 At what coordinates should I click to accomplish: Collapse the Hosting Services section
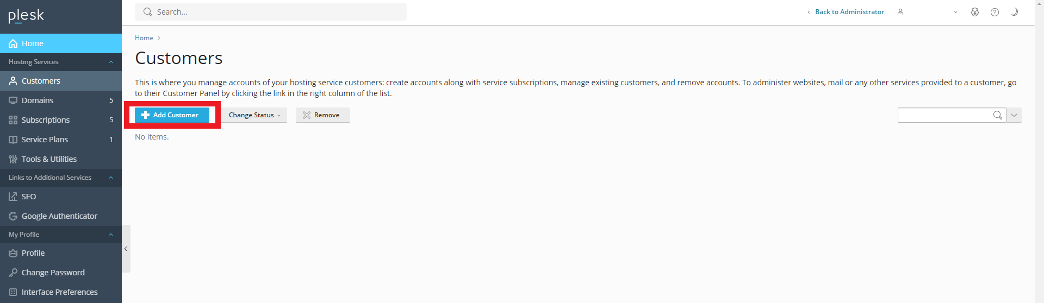click(111, 62)
